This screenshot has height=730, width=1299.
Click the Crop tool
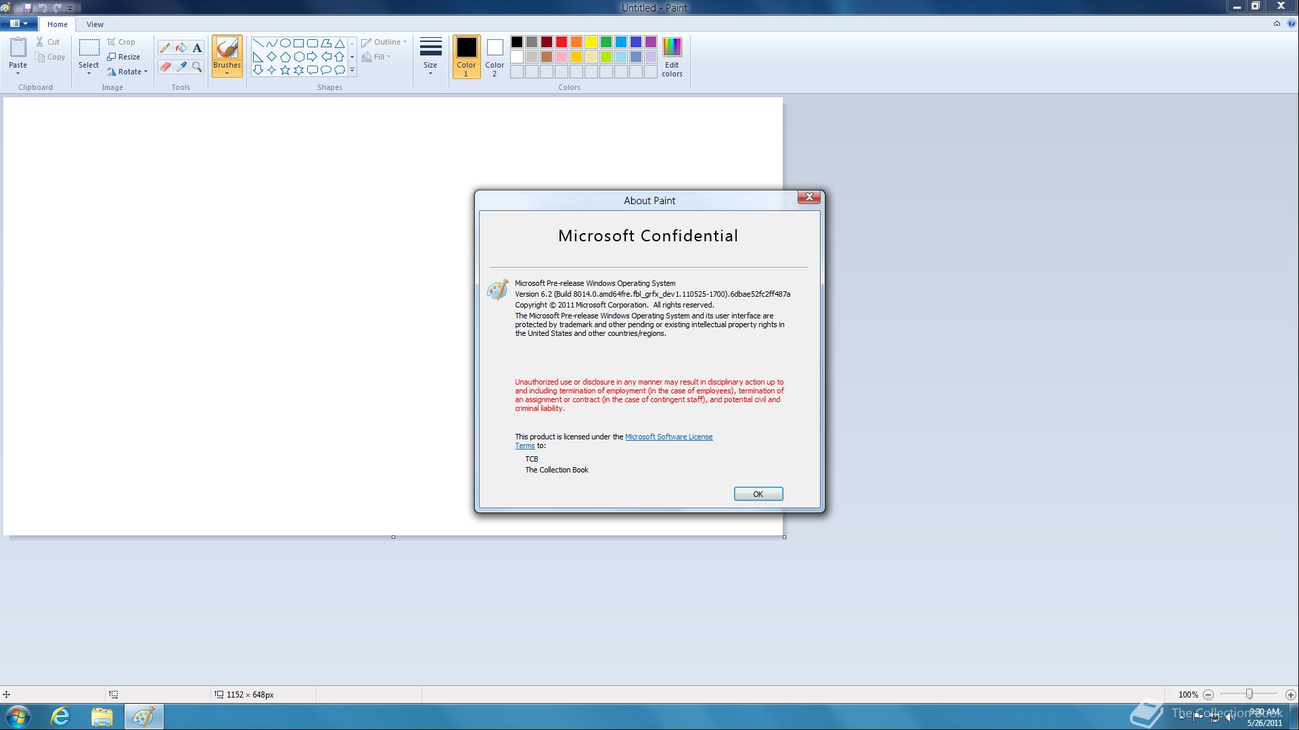[122, 42]
